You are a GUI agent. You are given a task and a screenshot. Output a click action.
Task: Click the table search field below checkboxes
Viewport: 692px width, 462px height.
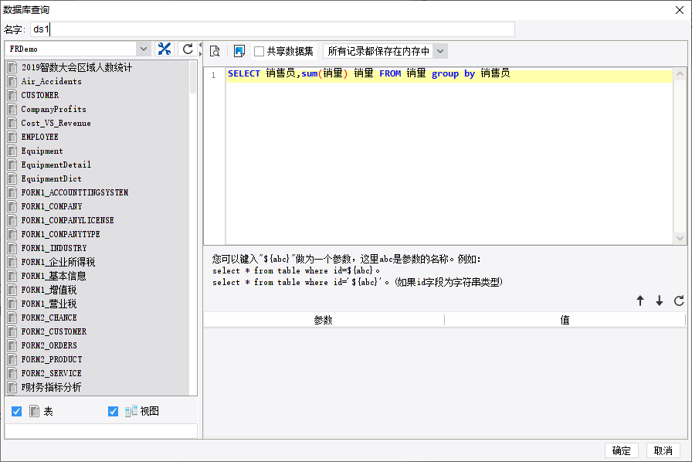click(101, 431)
